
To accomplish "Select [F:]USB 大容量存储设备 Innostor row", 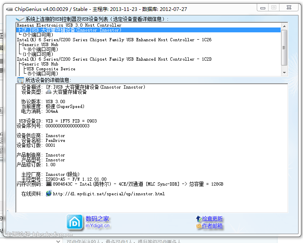I will pos(148,30).
